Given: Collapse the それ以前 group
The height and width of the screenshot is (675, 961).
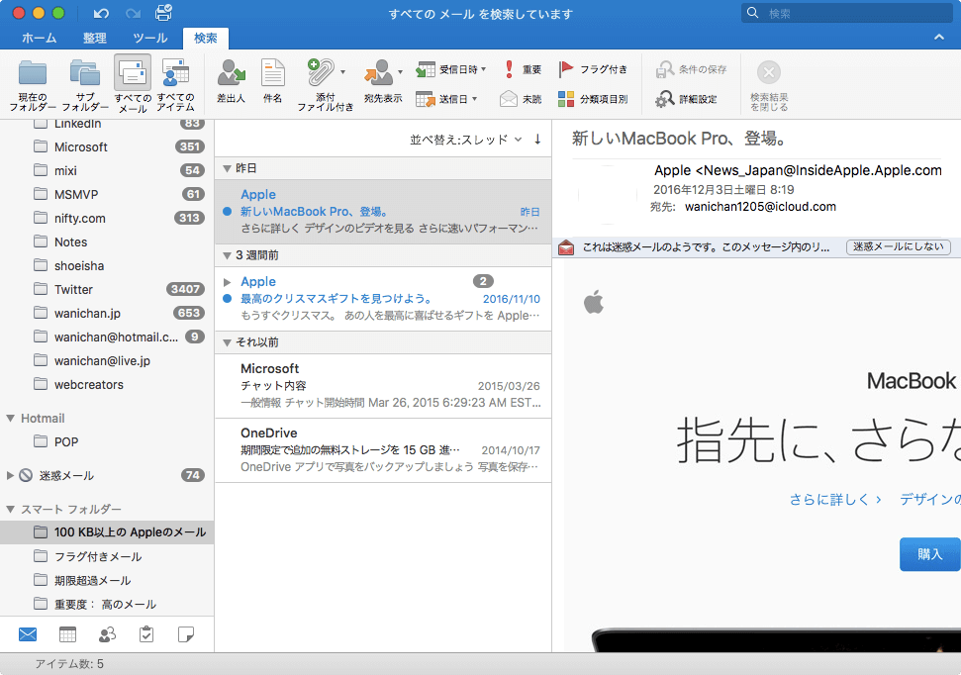Looking at the screenshot, I should pyautogui.click(x=227, y=342).
